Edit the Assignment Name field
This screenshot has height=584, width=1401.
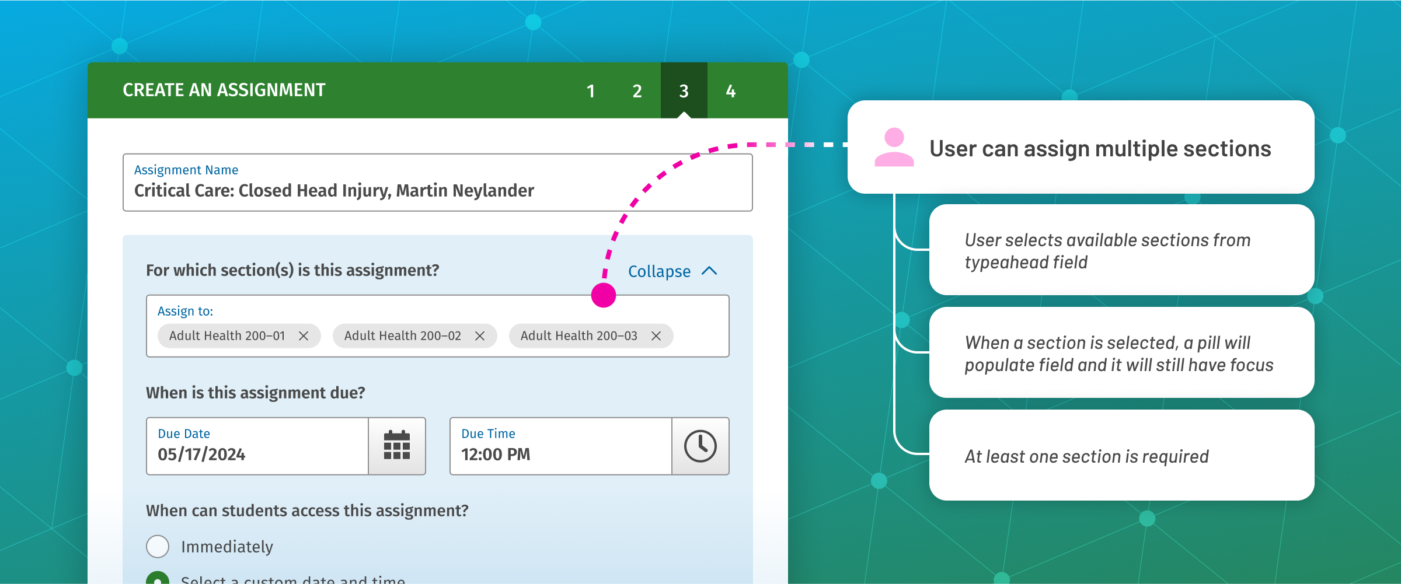438,183
